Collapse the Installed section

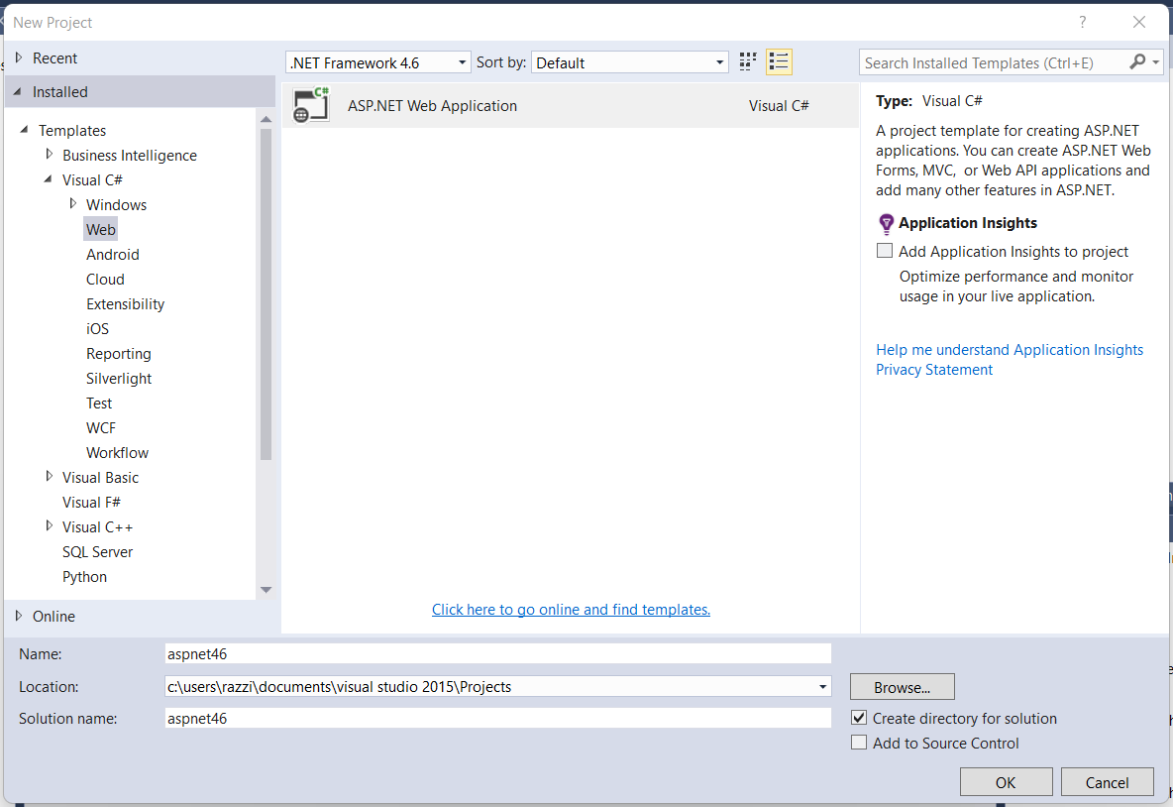tap(17, 91)
